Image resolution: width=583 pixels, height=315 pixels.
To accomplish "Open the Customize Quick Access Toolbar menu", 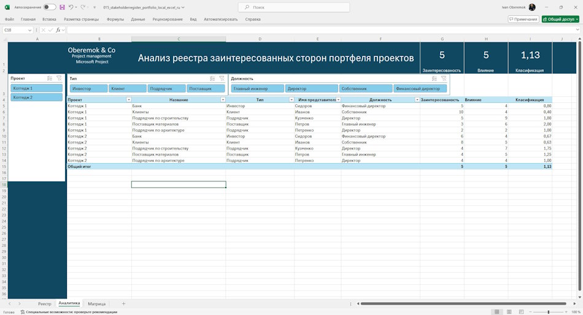I will (x=95, y=7).
